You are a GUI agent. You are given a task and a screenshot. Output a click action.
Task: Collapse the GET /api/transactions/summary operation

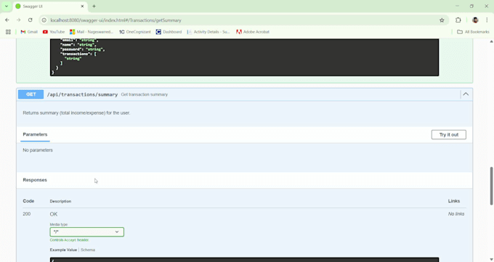coord(466,94)
